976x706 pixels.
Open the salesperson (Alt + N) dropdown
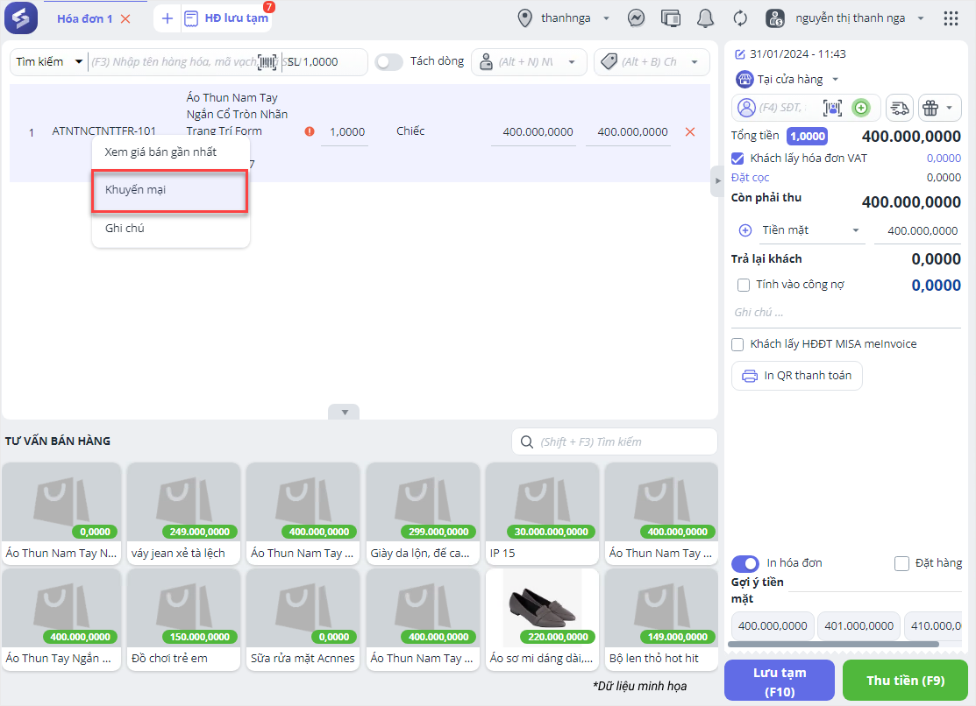coord(529,61)
